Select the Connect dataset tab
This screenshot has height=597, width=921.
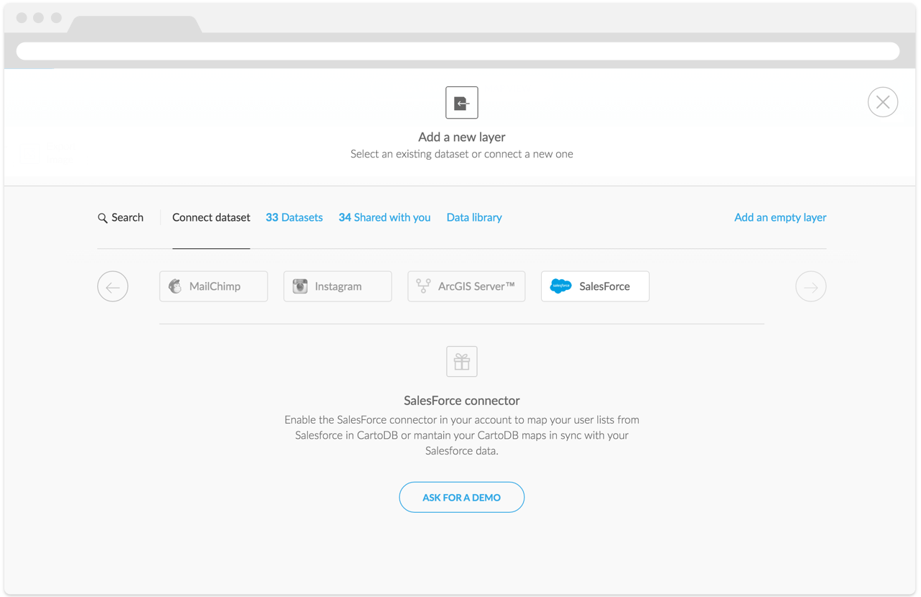tap(211, 217)
